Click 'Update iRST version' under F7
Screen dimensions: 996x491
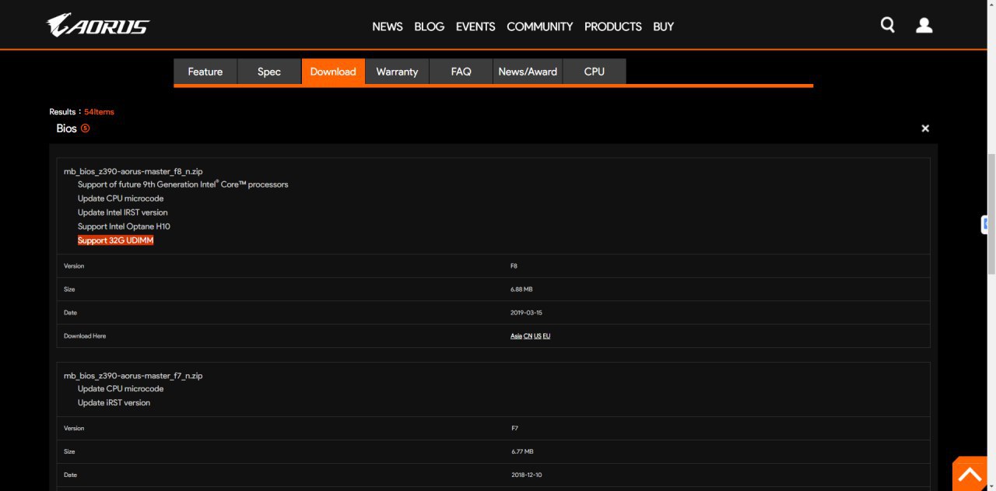point(114,403)
